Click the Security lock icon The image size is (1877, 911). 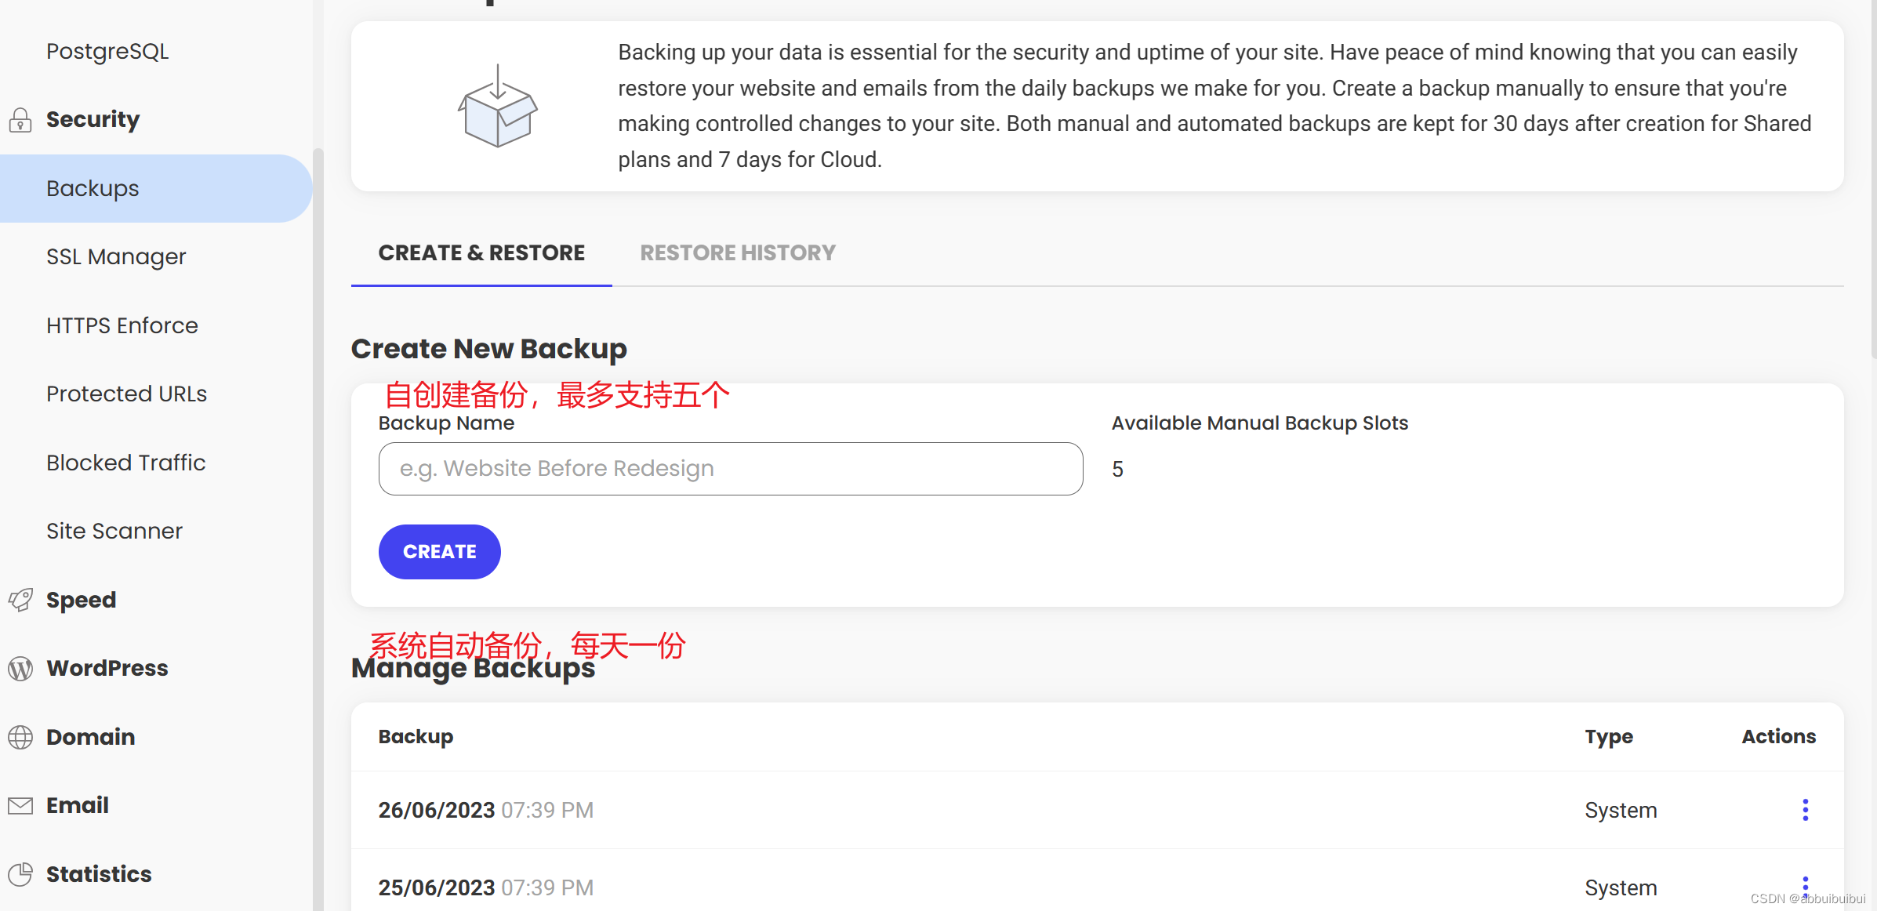pos(20,120)
